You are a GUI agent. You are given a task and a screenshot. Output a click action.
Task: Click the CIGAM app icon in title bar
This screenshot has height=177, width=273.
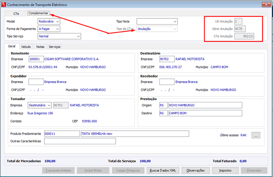[x=3, y=4]
